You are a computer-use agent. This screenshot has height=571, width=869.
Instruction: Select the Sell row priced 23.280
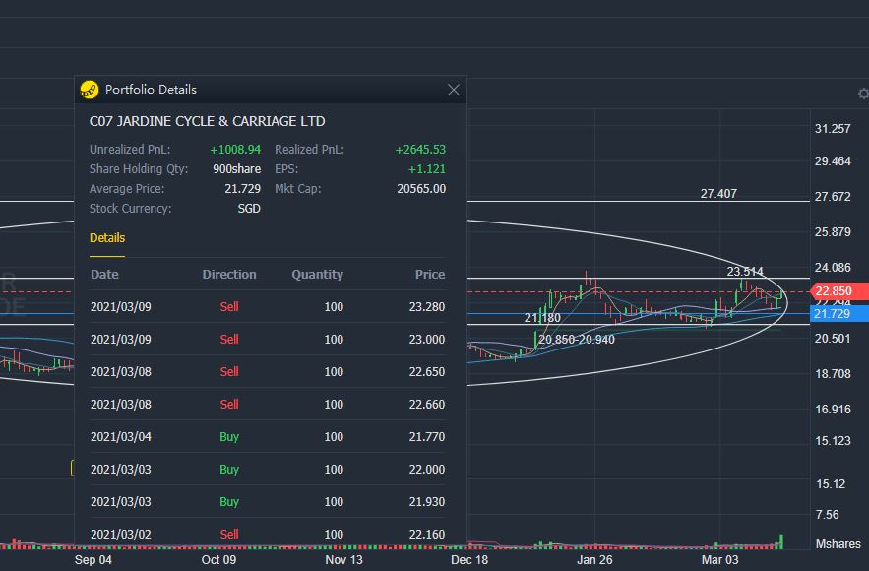click(x=267, y=306)
